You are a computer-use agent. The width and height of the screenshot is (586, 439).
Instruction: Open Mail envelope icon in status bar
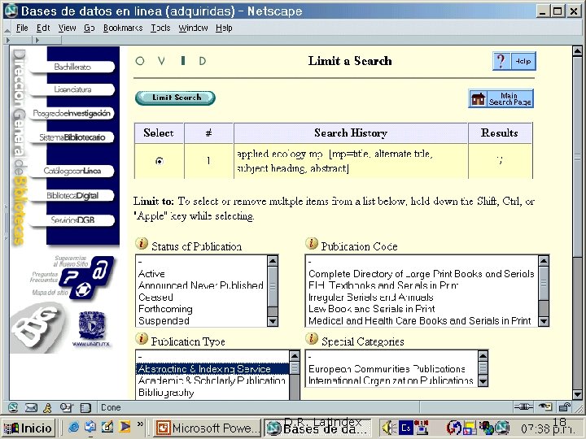(x=31, y=407)
